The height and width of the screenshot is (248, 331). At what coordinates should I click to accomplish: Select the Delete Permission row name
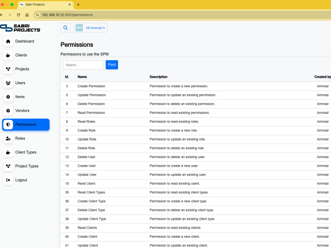click(x=91, y=104)
